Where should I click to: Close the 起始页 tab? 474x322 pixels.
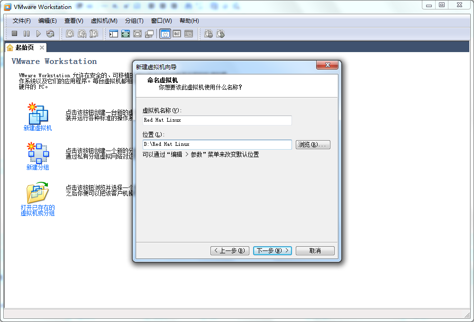click(42, 47)
